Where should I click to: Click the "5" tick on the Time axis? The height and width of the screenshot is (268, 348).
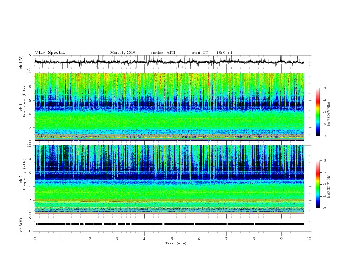[172, 239]
